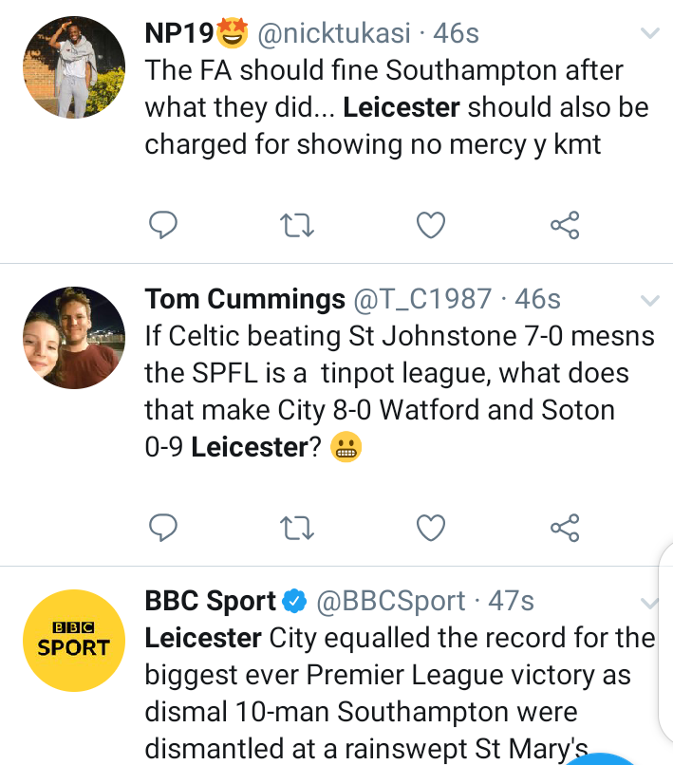Like Tom Cummings' tweet
Screen dimensions: 673x765
point(431,526)
